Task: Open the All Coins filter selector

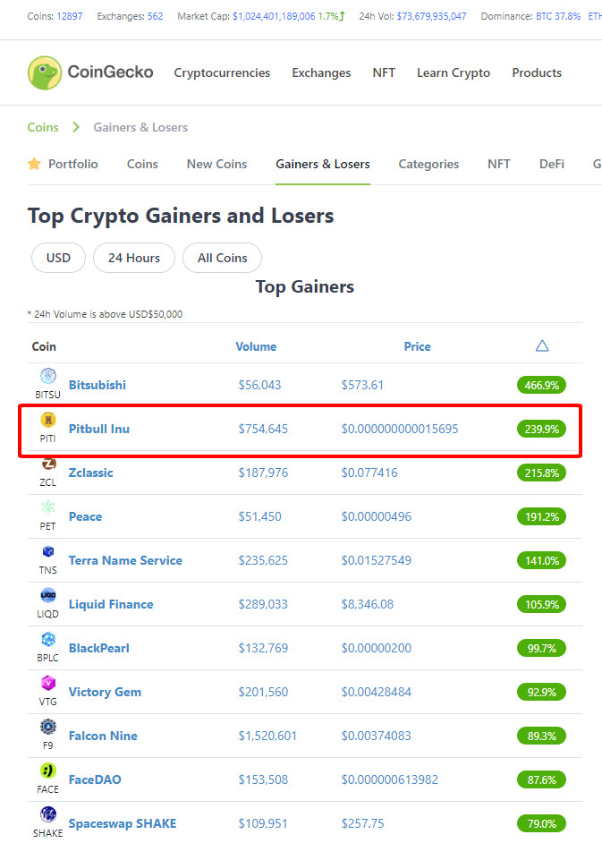Action: (222, 258)
